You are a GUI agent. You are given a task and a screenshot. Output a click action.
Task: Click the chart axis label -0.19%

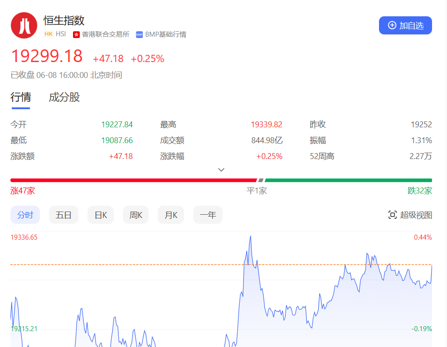(422, 329)
